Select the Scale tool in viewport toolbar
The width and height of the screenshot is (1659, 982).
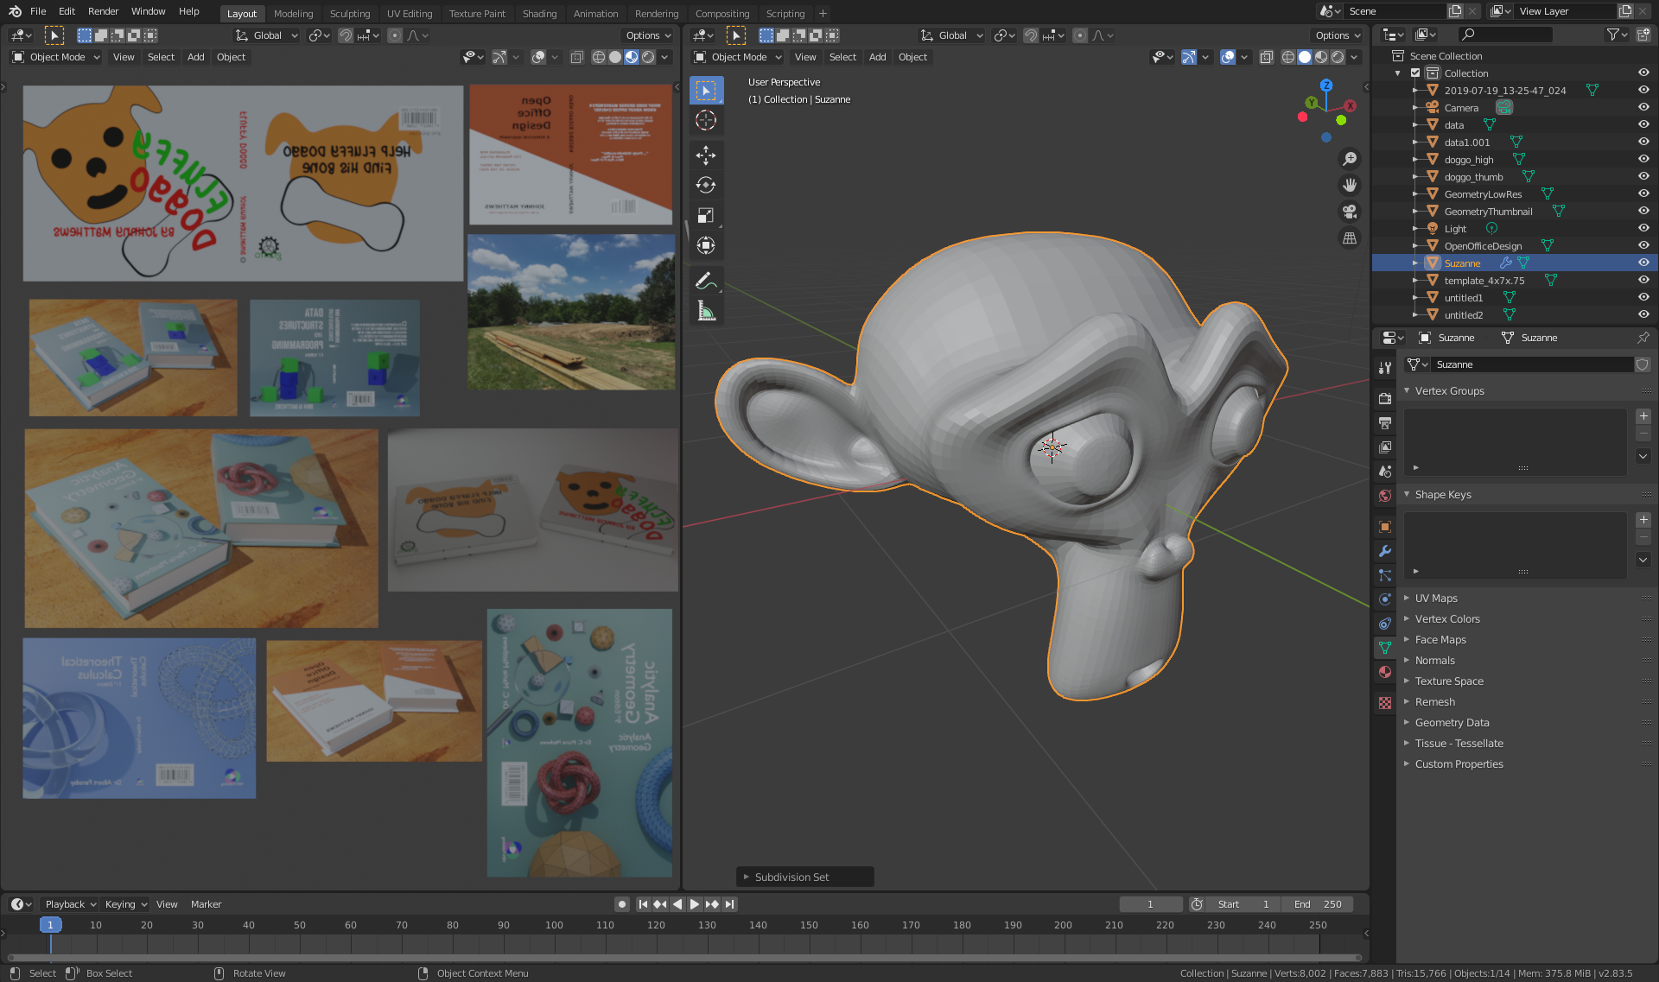point(706,215)
